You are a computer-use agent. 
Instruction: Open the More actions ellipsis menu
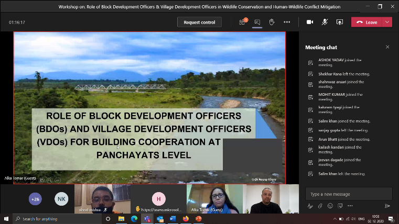tap(287, 22)
